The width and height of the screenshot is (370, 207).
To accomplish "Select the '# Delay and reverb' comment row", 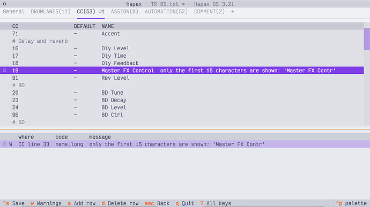I will (182, 41).
